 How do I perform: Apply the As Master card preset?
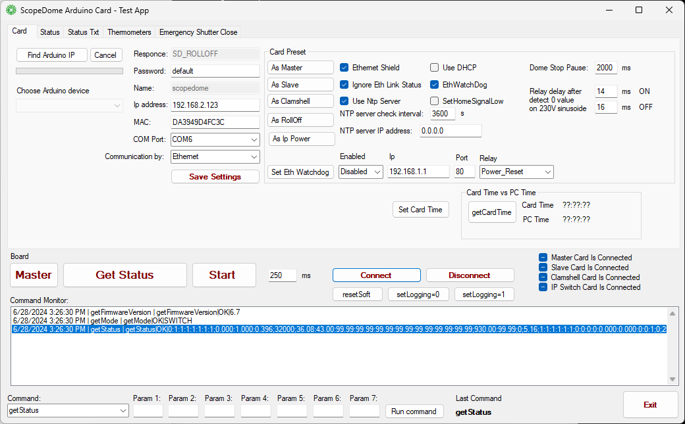click(x=300, y=68)
